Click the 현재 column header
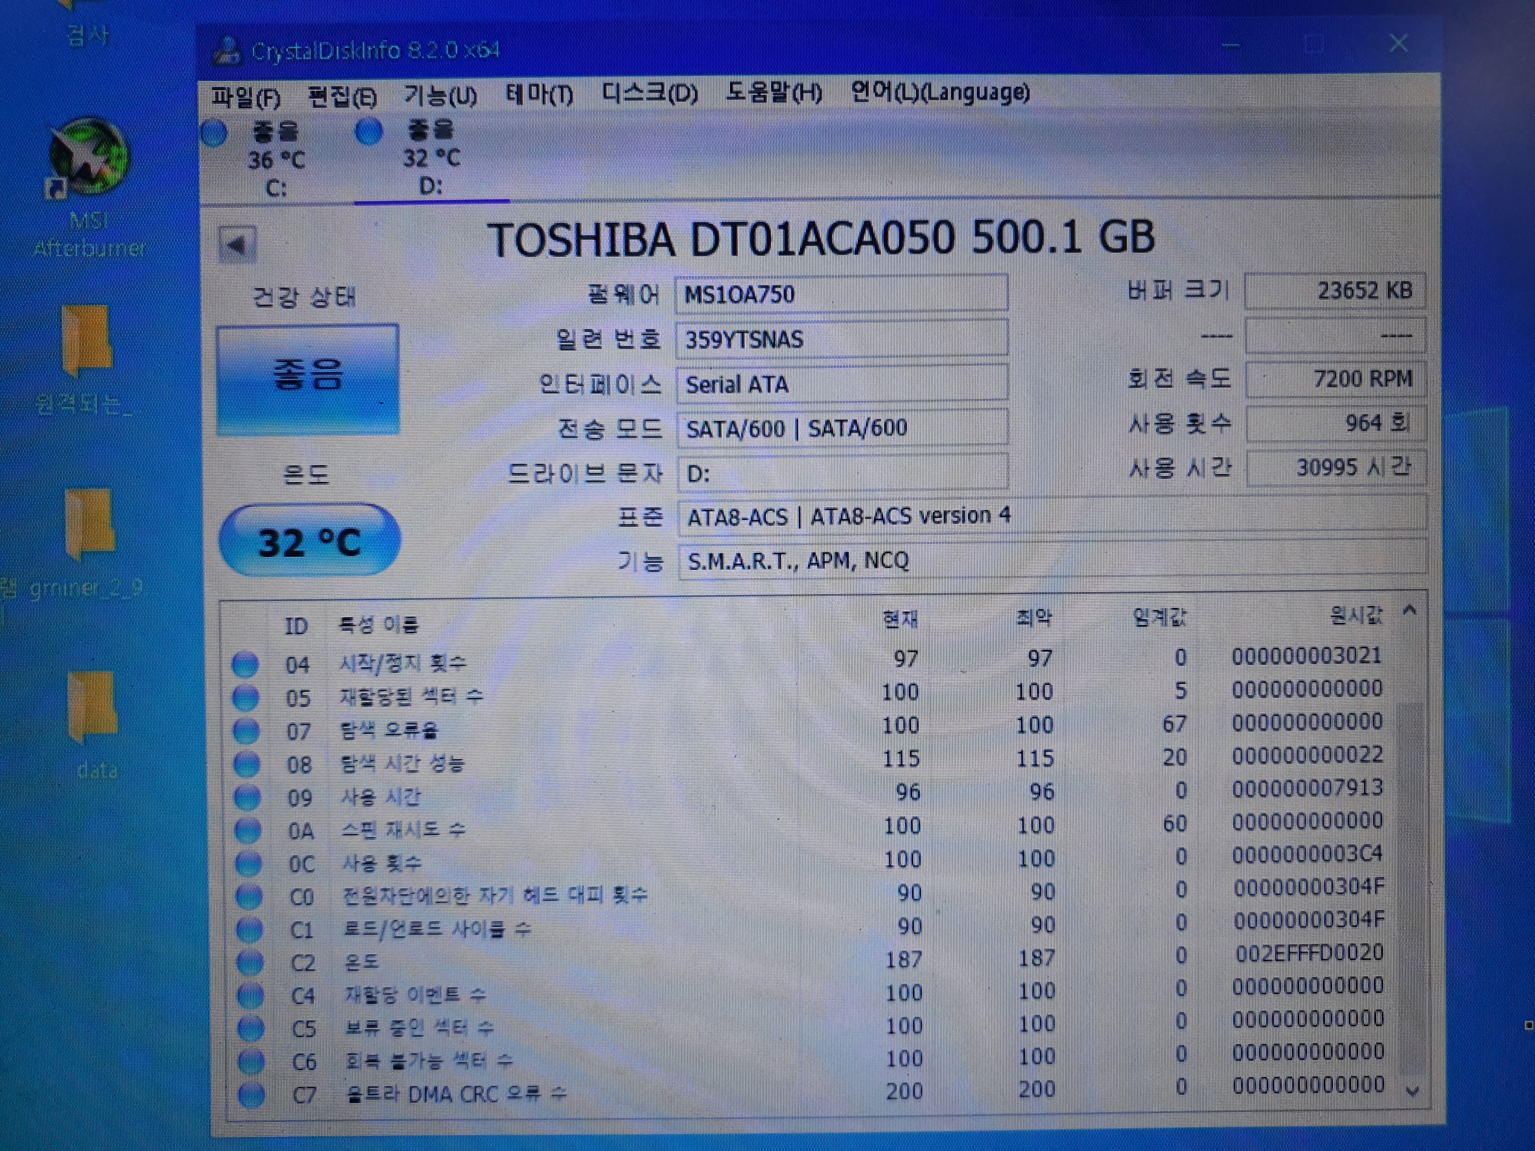Image resolution: width=1535 pixels, height=1151 pixels. pos(900,618)
